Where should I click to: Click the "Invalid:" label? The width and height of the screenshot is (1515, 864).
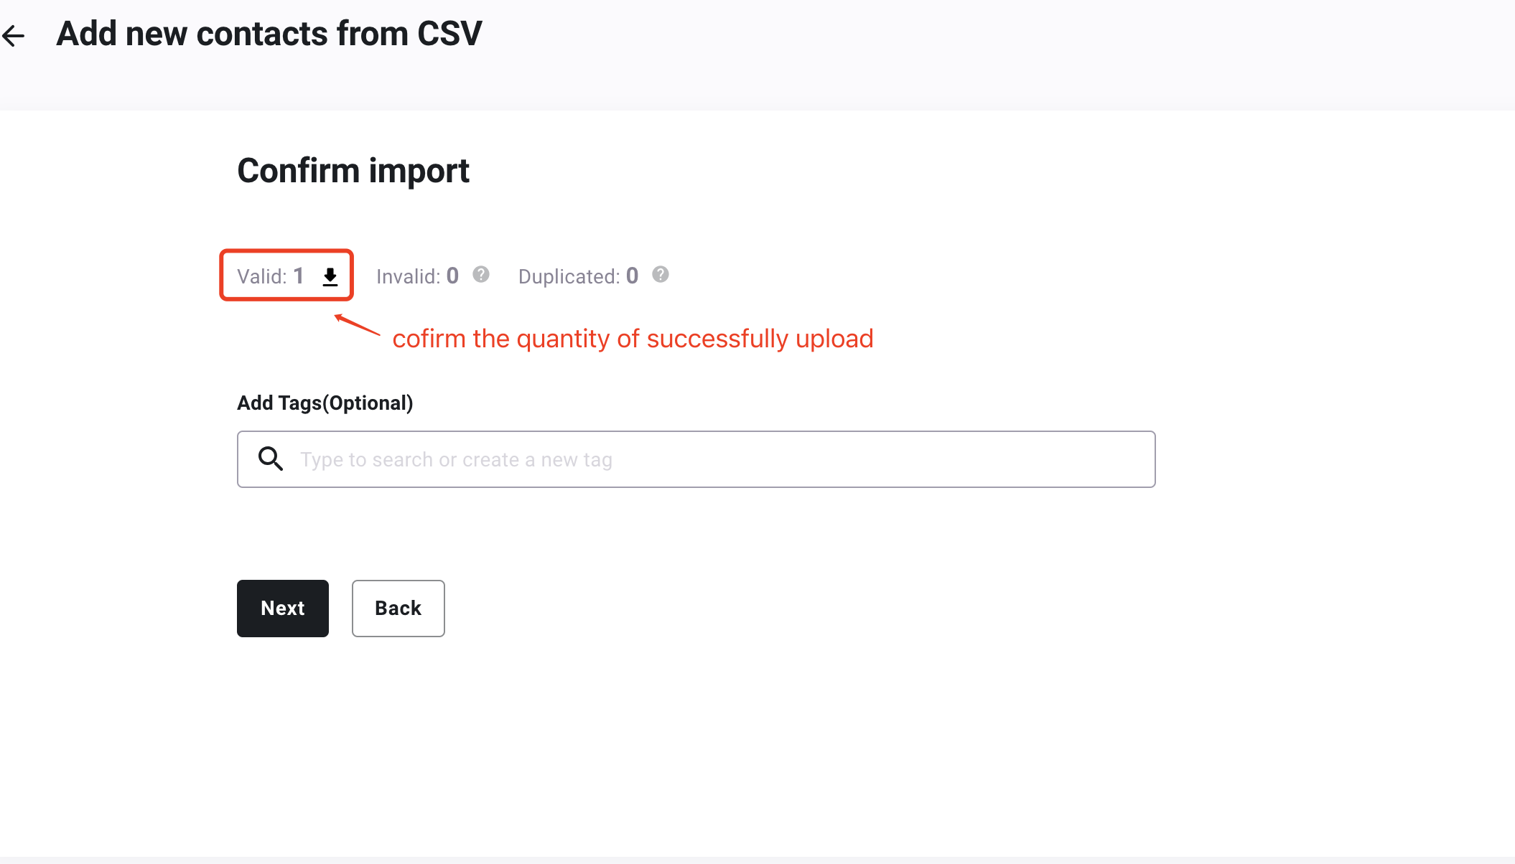tap(409, 276)
